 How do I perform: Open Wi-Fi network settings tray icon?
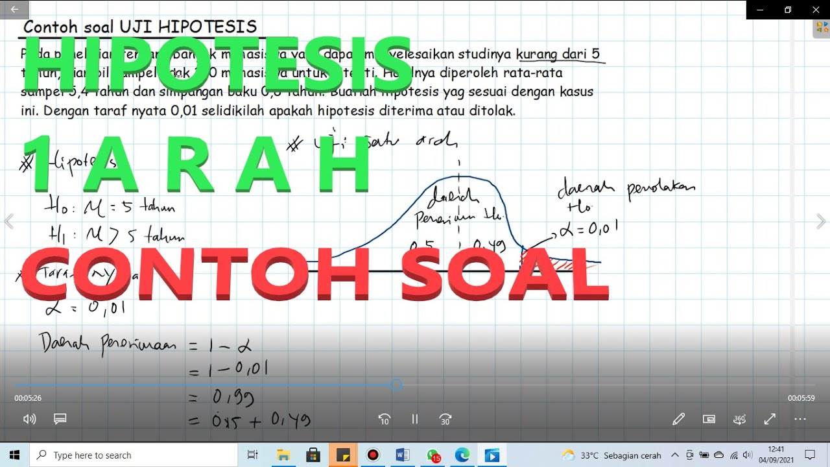point(734,455)
